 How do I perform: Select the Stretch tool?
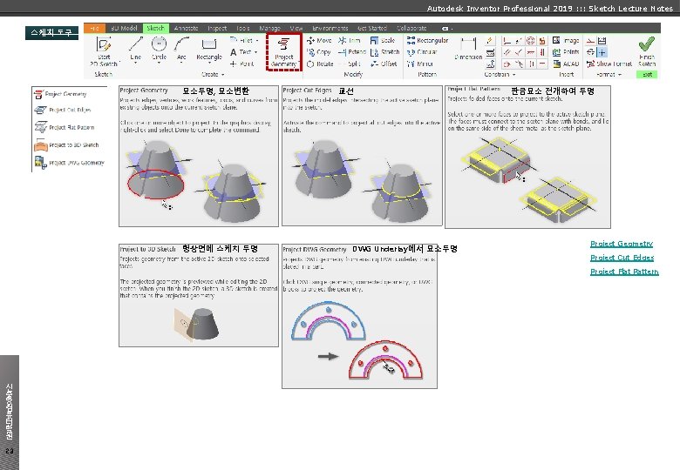click(384, 52)
